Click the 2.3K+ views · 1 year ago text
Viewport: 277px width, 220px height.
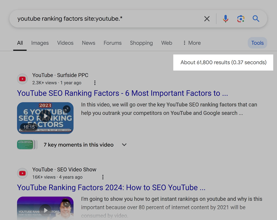[x=57, y=83]
